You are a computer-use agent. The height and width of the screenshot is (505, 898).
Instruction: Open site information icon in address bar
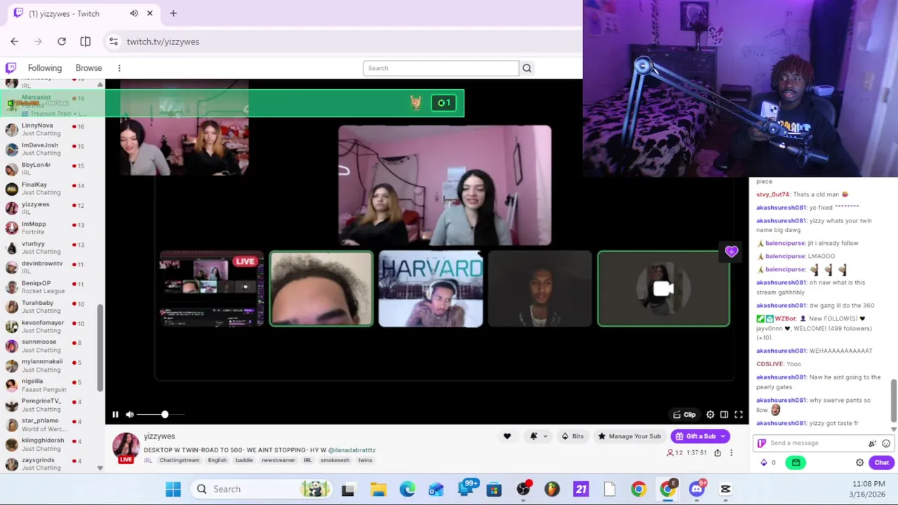tap(114, 41)
